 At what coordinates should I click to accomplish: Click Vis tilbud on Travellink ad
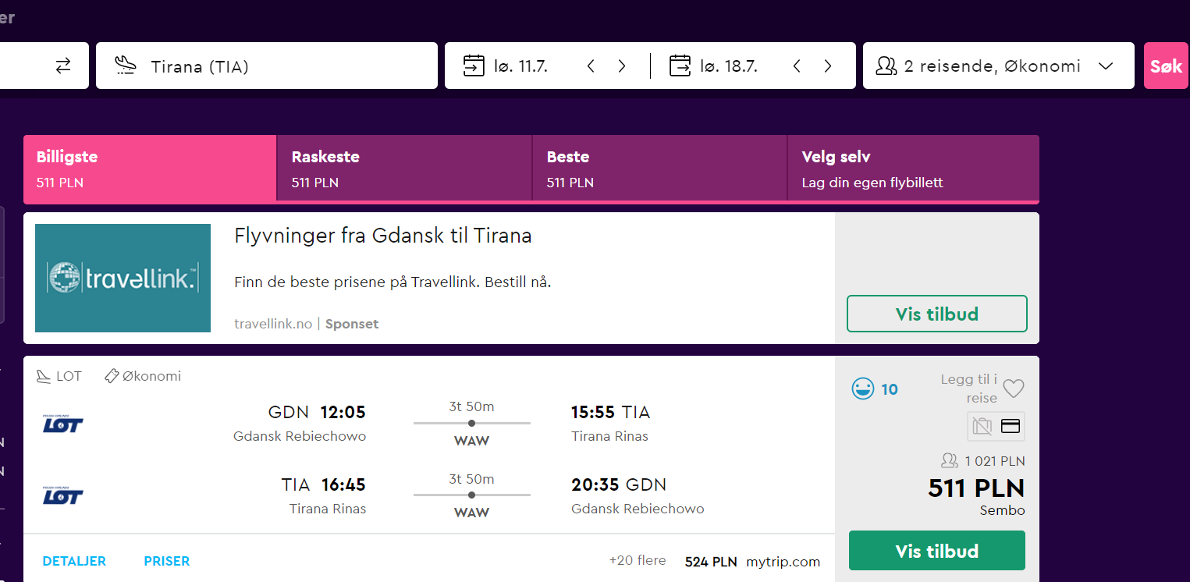point(936,314)
